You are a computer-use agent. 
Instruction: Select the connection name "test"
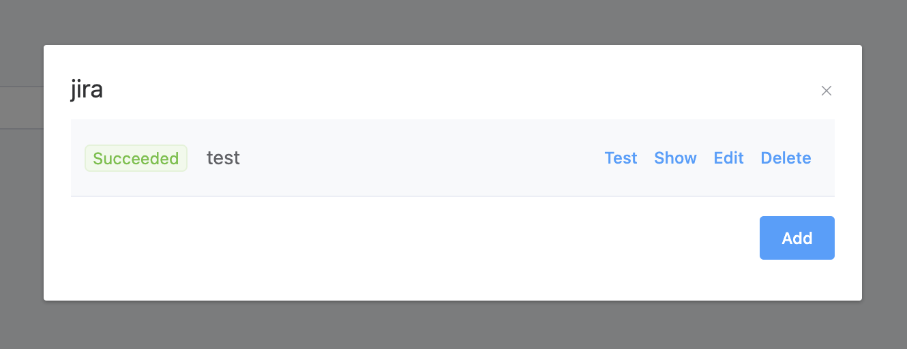coord(223,158)
